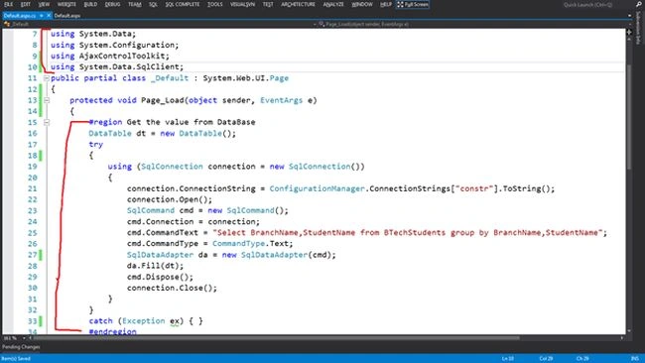Open the _Default class navigation dropdown
The height and width of the screenshot is (363, 645).
159,24
